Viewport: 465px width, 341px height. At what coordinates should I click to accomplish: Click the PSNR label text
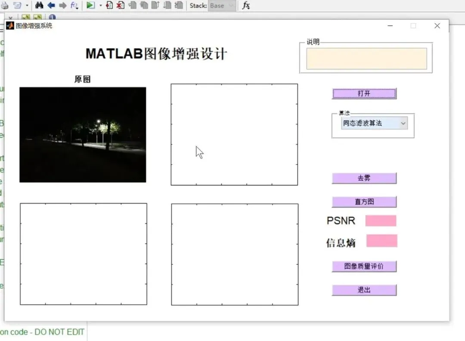click(341, 220)
